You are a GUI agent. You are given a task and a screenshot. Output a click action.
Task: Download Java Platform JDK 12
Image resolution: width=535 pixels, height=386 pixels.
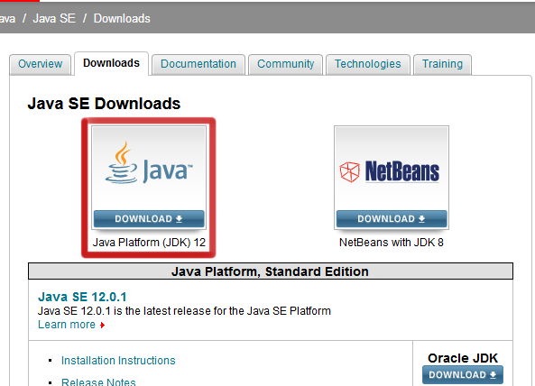(x=149, y=219)
